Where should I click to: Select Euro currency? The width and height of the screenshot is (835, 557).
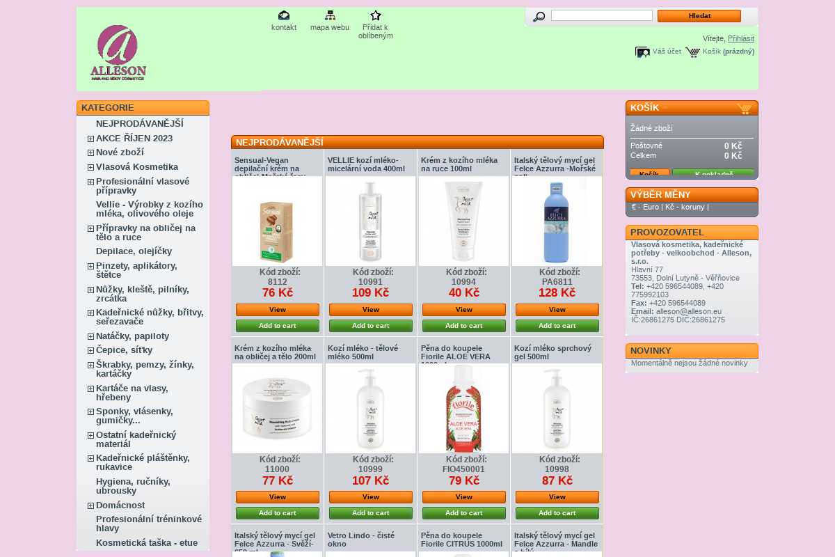click(645, 207)
